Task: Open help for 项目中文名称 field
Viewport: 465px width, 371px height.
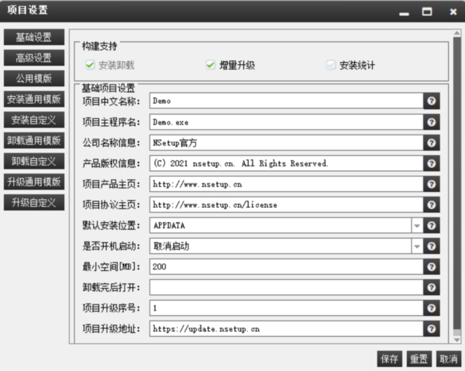Action: click(x=432, y=101)
